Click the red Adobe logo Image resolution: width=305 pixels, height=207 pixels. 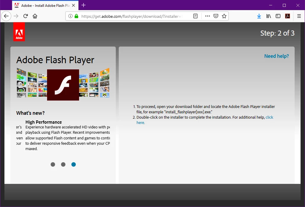coord(19,32)
